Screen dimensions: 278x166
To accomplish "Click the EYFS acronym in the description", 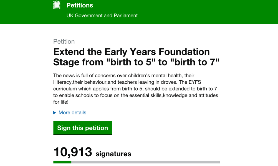I will tap(195, 82).
